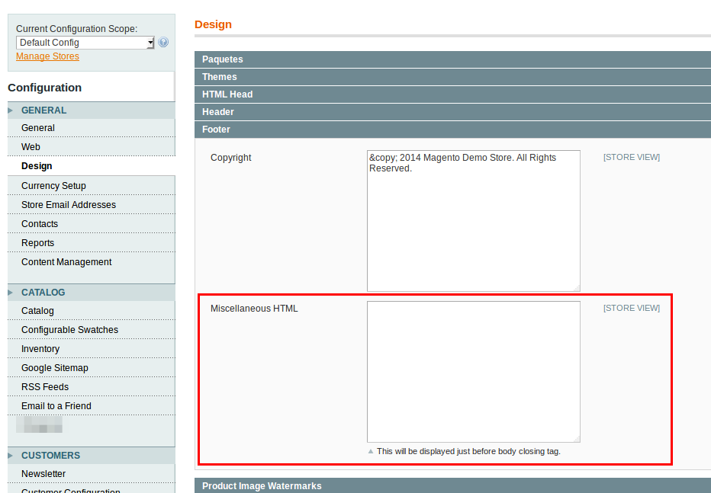Viewport: 711px width, 493px height.
Task: Collapse the GENERAL section arrow
Action: pyautogui.click(x=11, y=110)
